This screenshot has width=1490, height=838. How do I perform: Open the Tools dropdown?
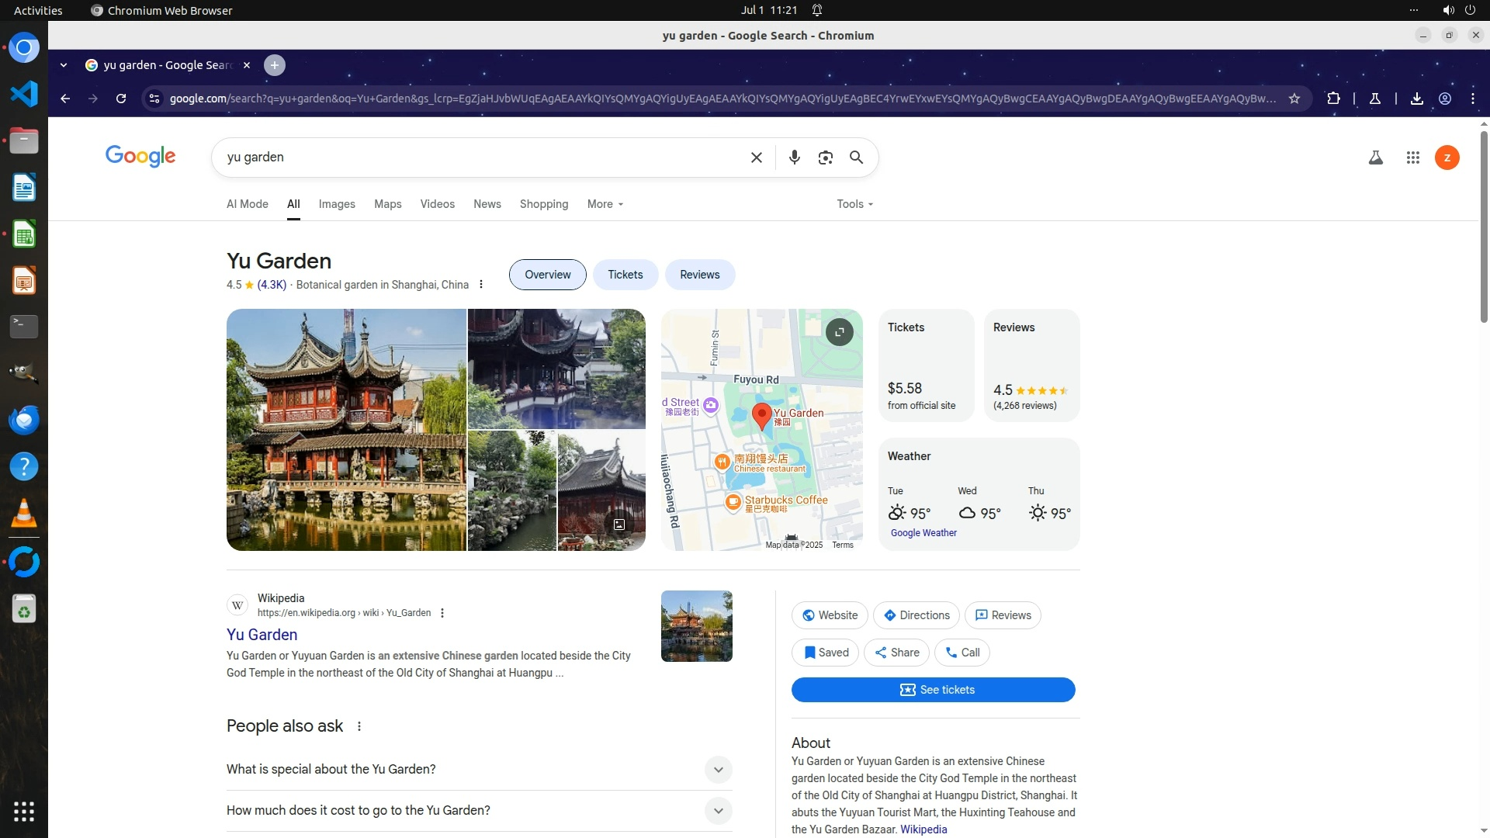854,204
